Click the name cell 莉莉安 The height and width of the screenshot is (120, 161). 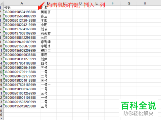coord(48,33)
